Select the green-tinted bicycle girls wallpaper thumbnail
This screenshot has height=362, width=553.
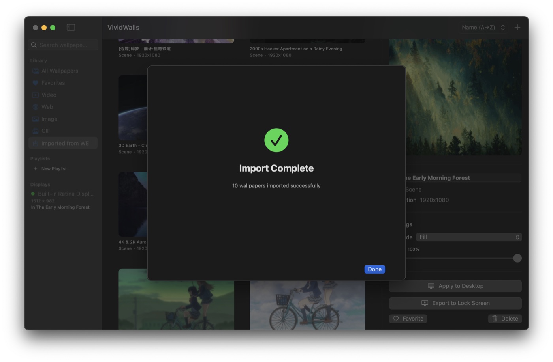click(x=176, y=299)
